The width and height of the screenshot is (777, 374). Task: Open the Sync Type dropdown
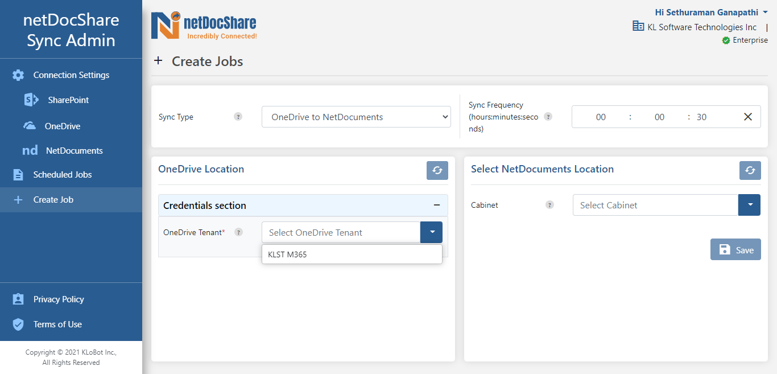[356, 117]
